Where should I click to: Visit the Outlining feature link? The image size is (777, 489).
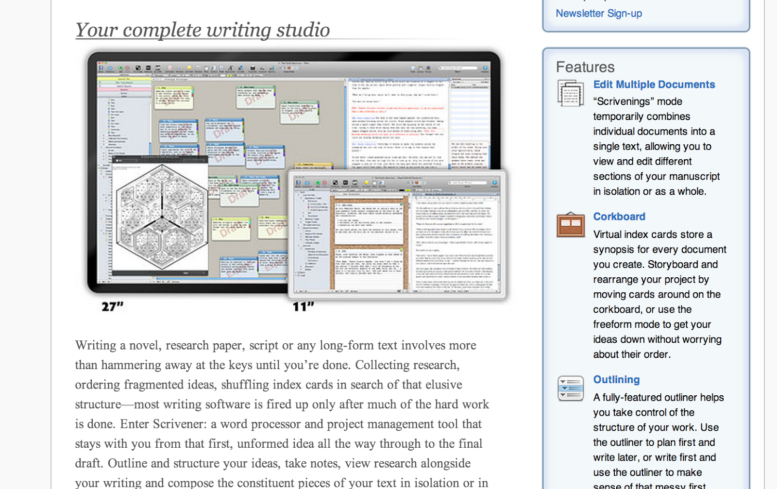point(616,380)
